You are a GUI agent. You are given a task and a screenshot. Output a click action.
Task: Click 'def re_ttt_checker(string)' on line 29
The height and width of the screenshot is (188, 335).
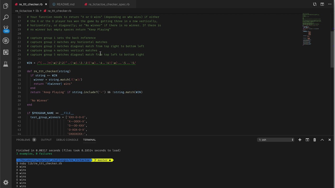[49, 71]
